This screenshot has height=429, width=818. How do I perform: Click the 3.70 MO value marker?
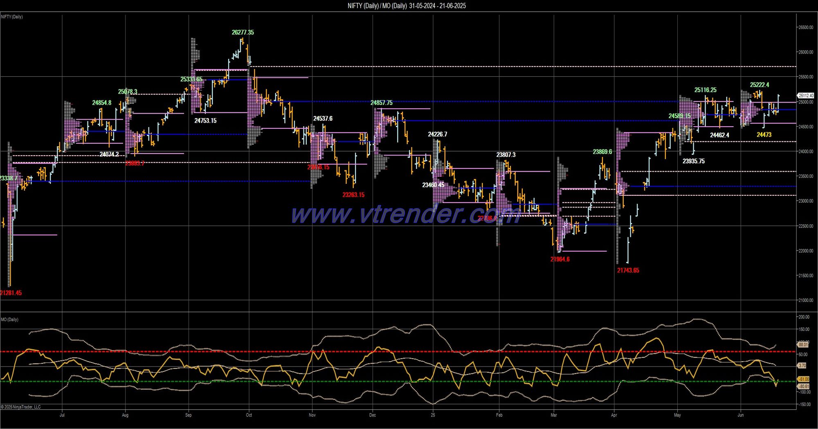[x=802, y=366]
